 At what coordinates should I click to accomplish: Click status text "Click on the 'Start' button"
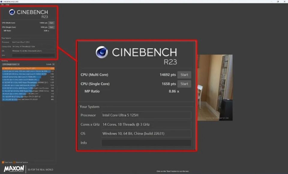[x=173, y=171]
